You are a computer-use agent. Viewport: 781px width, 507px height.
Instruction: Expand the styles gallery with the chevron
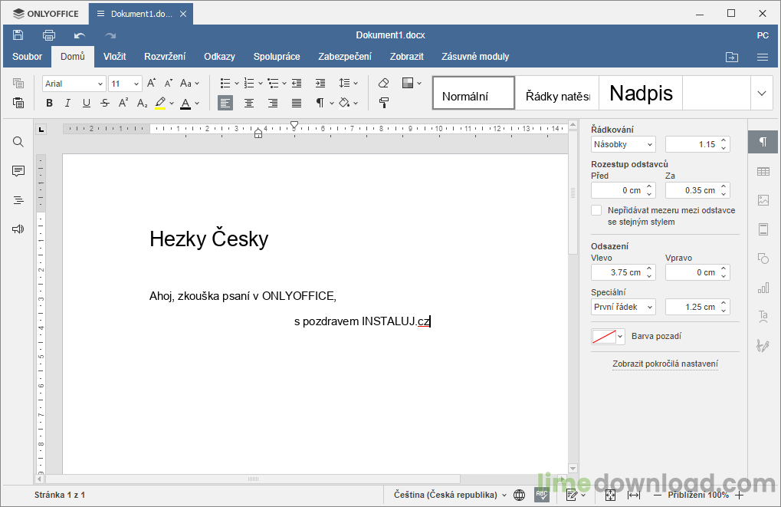click(x=761, y=92)
